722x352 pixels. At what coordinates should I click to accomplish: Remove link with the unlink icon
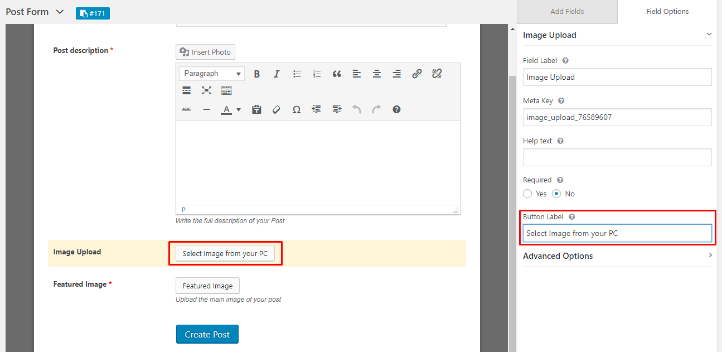point(437,74)
